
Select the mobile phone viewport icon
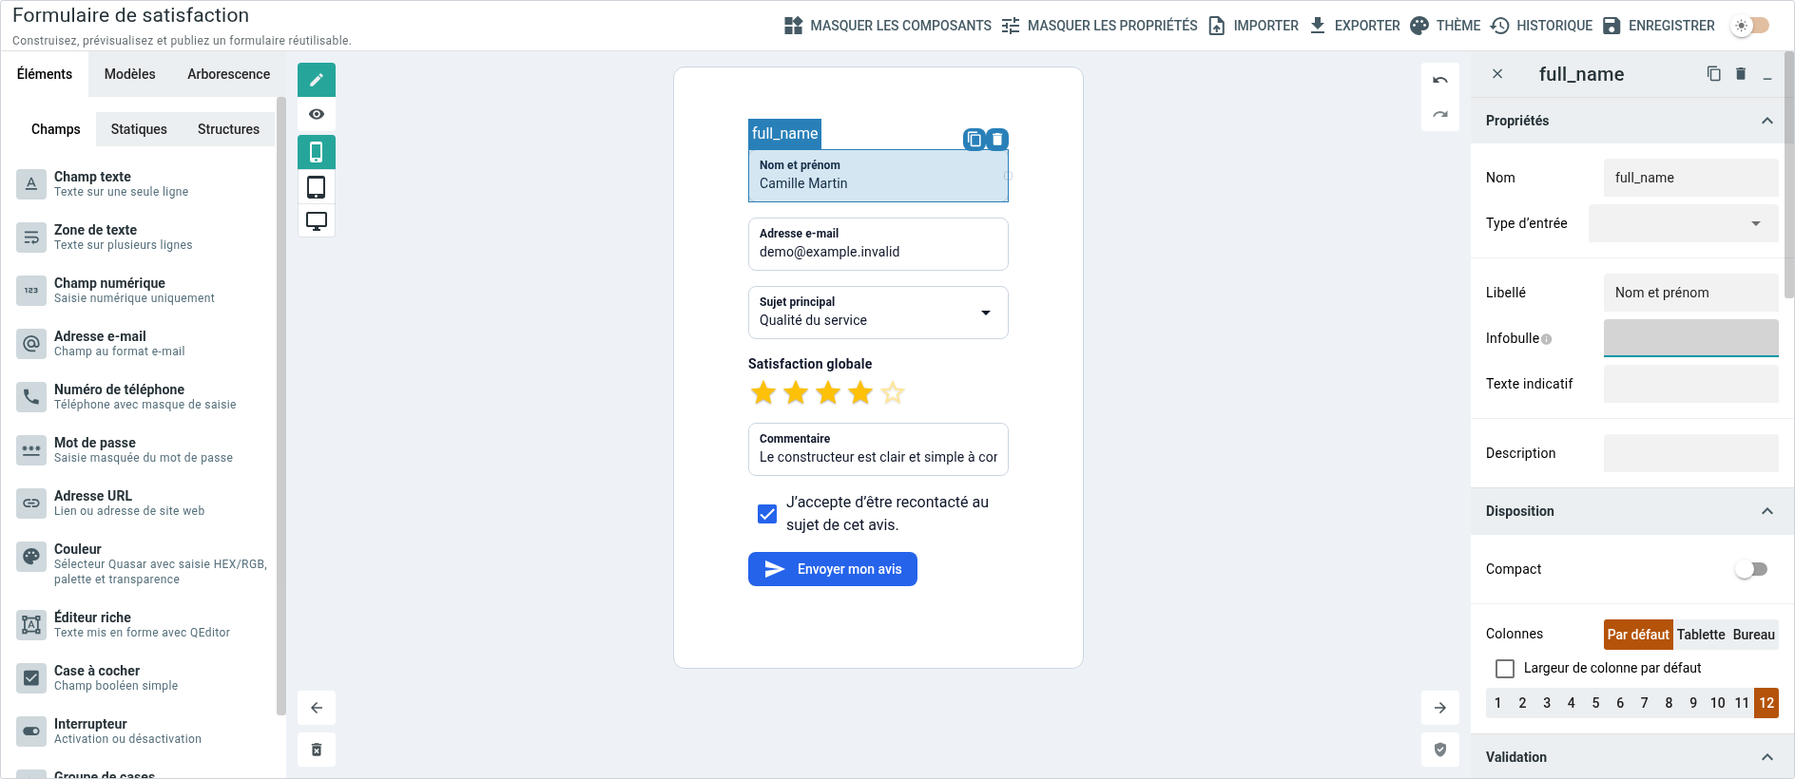pos(317,152)
